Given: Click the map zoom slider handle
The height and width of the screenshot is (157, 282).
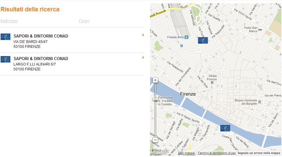Looking at the screenshot, I should click(x=155, y=99).
